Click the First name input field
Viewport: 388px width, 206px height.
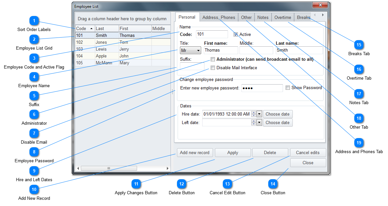pos(221,50)
